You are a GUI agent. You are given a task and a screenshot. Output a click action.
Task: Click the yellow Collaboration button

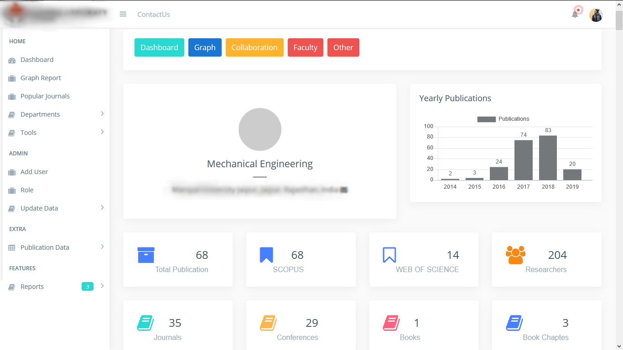(254, 47)
